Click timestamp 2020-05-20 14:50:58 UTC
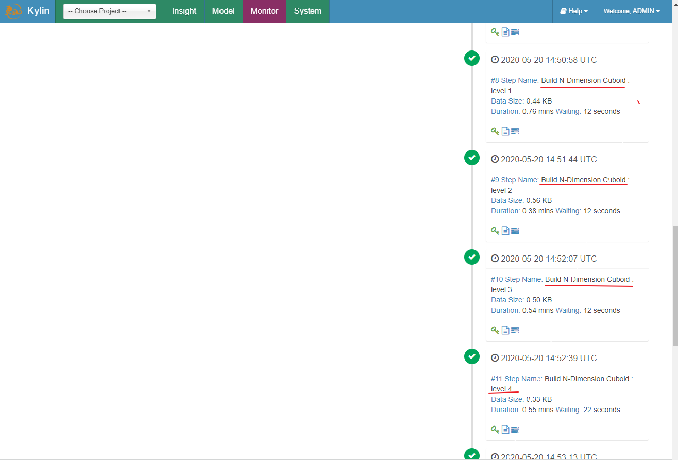678x460 pixels. 549,60
